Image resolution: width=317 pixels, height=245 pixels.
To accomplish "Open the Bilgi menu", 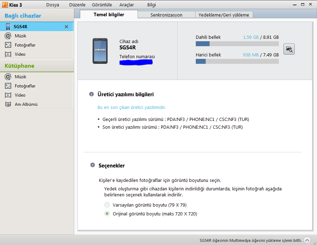I will (152, 5).
